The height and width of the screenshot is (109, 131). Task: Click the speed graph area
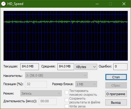click(x=66, y=36)
